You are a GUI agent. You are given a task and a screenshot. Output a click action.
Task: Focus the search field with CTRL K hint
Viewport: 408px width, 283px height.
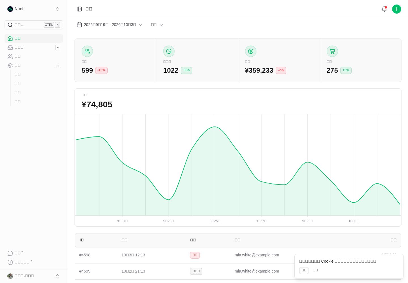pyautogui.click(x=34, y=25)
